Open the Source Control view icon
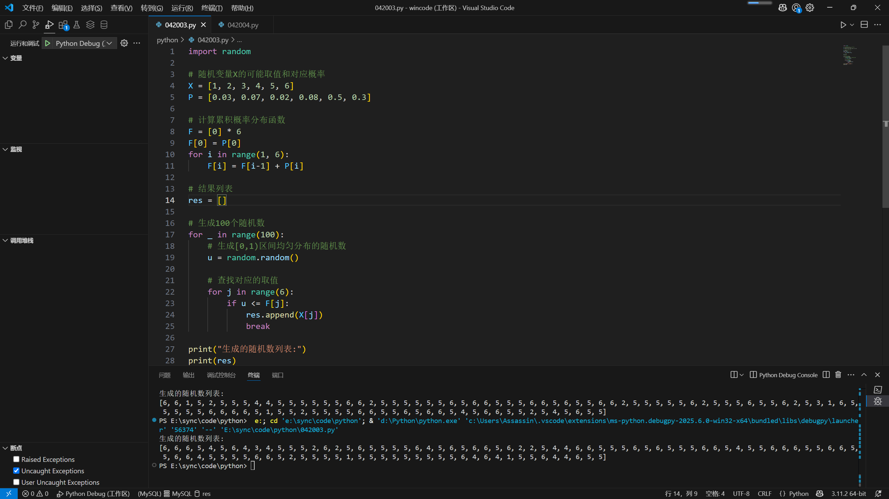Screen dimensions: 889x499 [36, 25]
